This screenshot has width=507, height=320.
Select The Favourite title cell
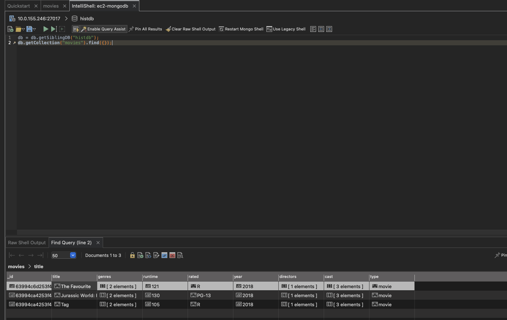click(x=74, y=286)
